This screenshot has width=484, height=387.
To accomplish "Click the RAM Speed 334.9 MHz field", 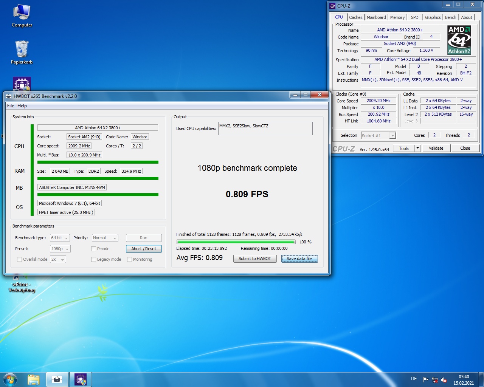I will point(131,171).
